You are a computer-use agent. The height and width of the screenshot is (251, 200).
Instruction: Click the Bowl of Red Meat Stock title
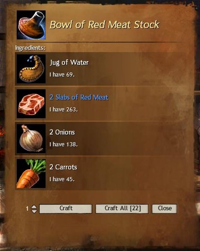coord(105,25)
